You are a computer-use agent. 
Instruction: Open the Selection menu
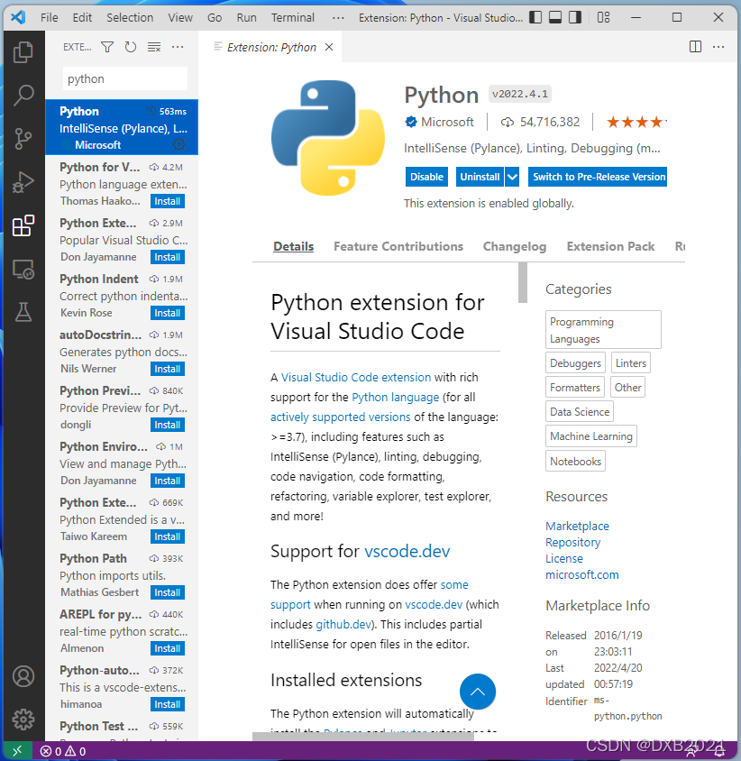(x=130, y=18)
